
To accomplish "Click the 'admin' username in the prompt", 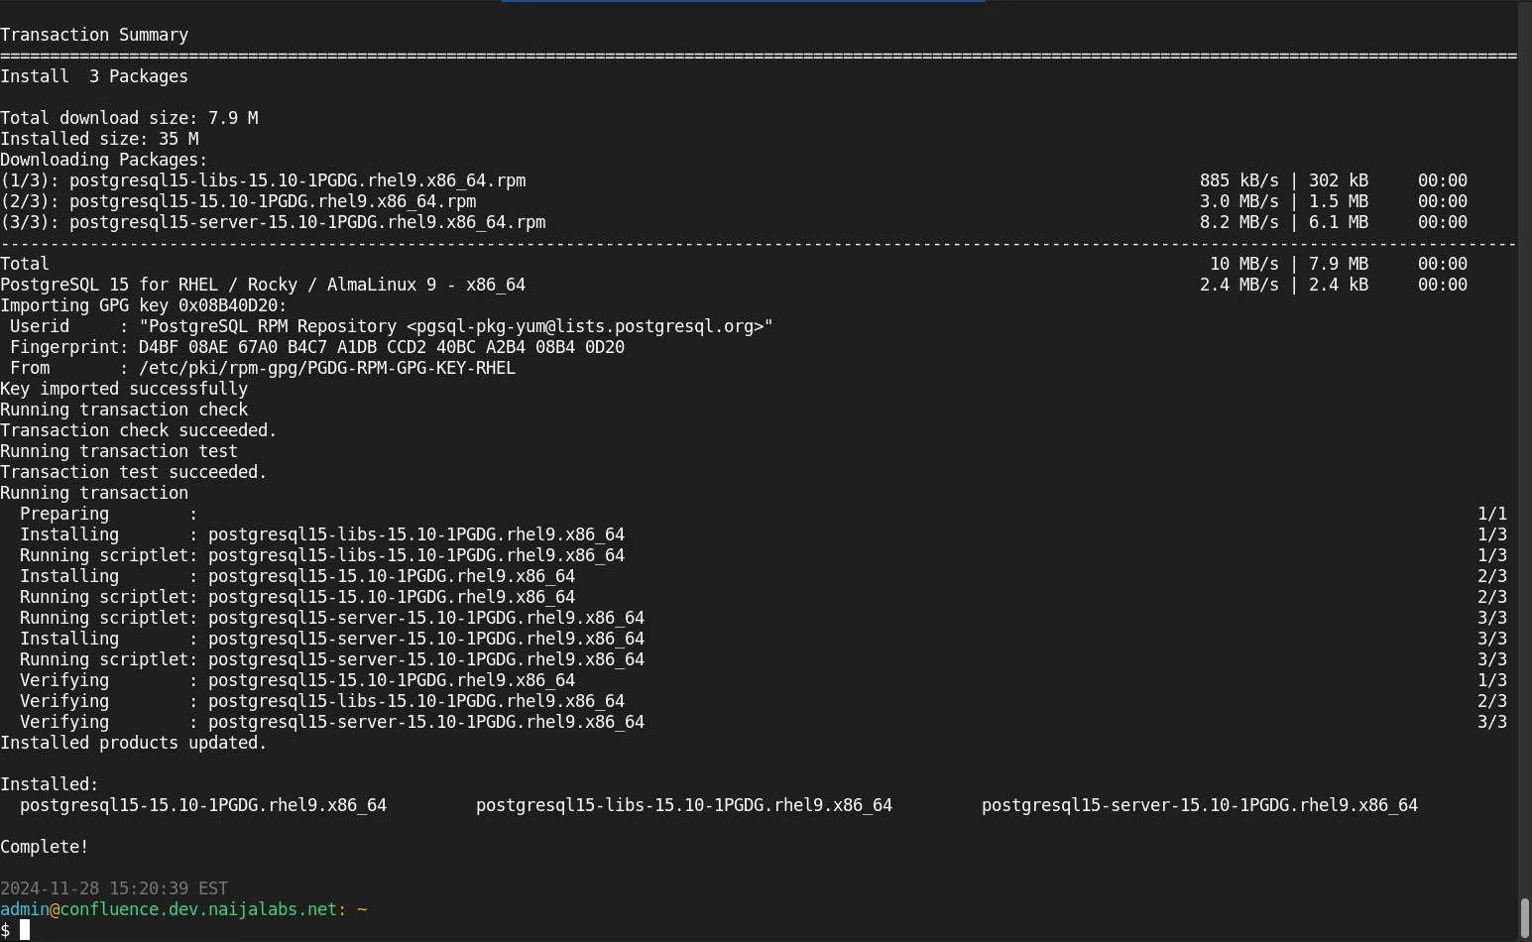I will point(25,909).
